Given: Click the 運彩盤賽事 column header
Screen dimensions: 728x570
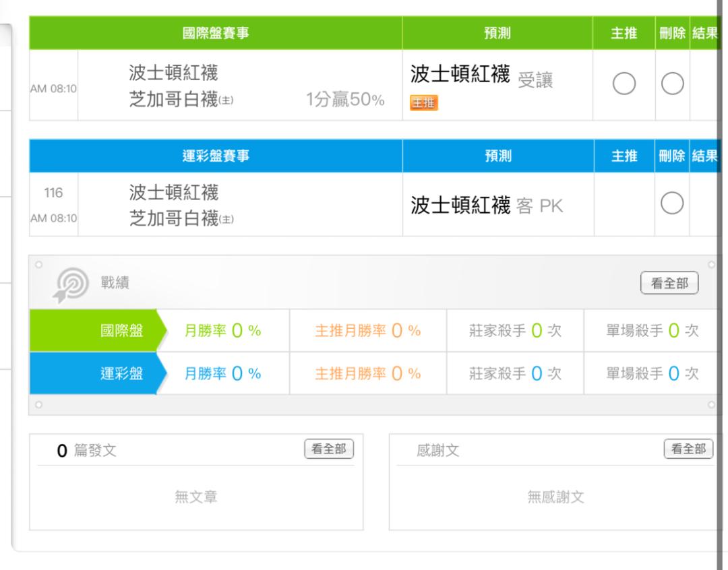Looking at the screenshot, I should [x=216, y=156].
